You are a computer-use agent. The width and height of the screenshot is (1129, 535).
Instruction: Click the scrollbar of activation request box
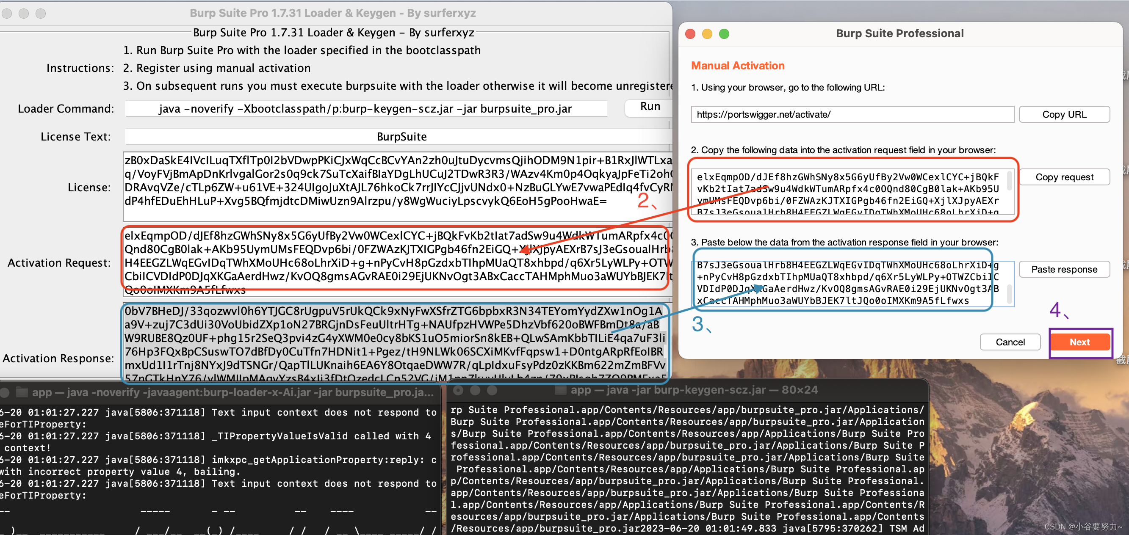coord(1010,181)
